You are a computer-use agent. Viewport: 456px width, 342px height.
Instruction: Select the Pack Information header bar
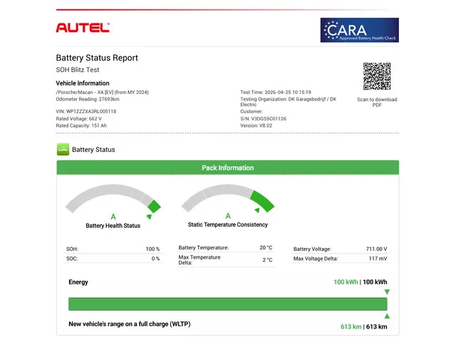coord(228,168)
